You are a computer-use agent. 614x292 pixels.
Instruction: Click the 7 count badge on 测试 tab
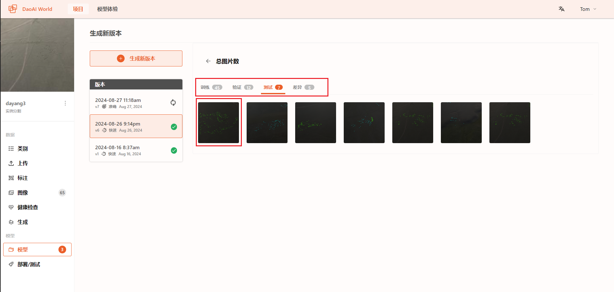point(279,87)
